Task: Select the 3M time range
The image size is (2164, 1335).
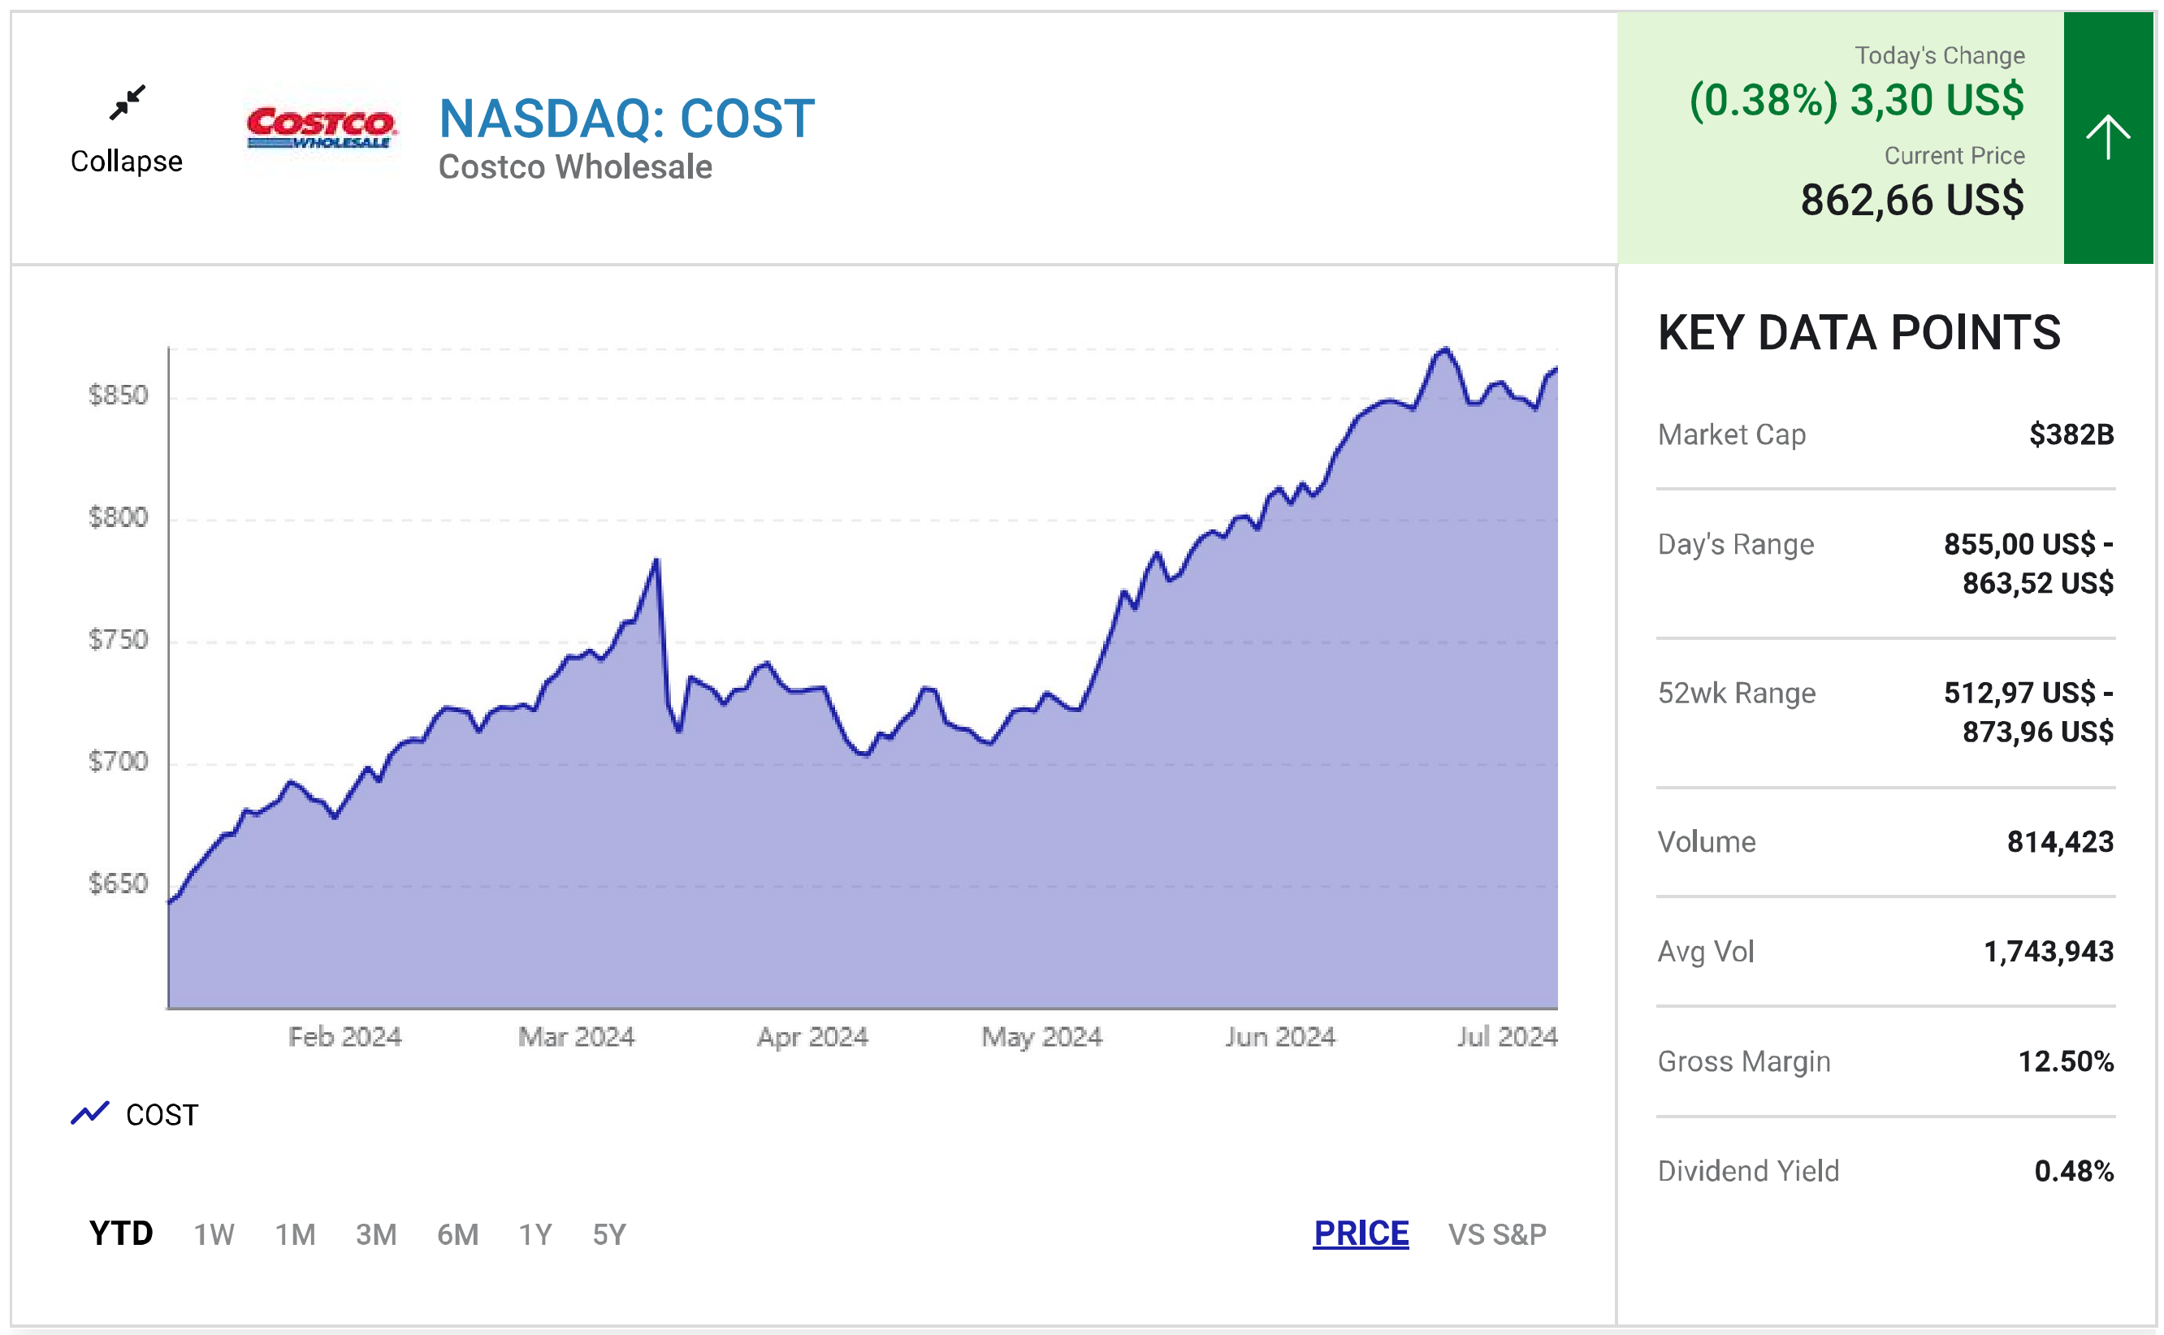Action: [376, 1234]
